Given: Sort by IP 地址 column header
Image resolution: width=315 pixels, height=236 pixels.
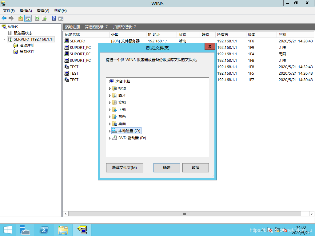Looking at the screenshot, I should click(161, 34).
